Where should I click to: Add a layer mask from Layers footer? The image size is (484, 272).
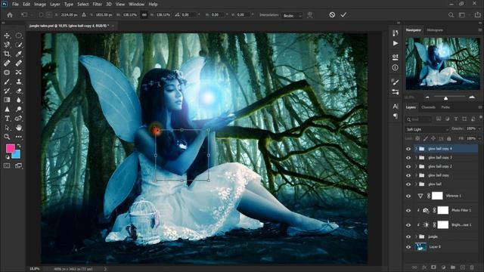(x=433, y=267)
